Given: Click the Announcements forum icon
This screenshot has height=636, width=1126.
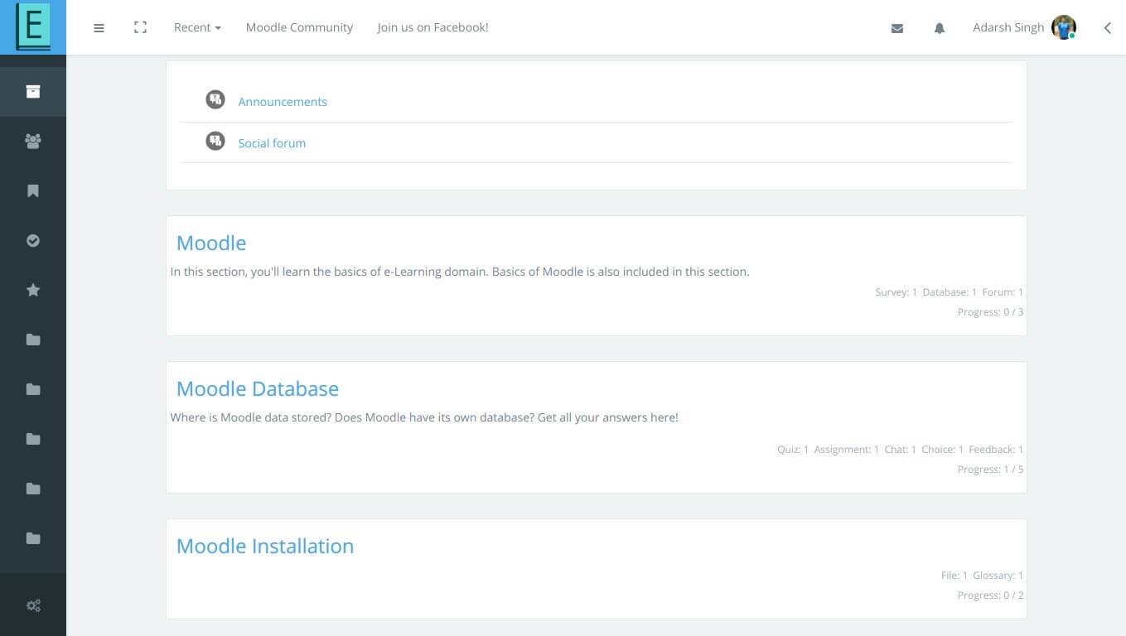Looking at the screenshot, I should pyautogui.click(x=215, y=100).
